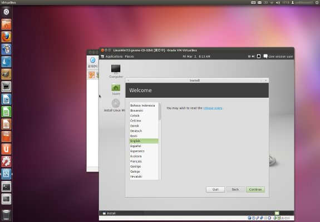The width and height of the screenshot is (320, 222).
Task: Open the Home Folder dock icon
Action: pyautogui.click(x=6, y=24)
